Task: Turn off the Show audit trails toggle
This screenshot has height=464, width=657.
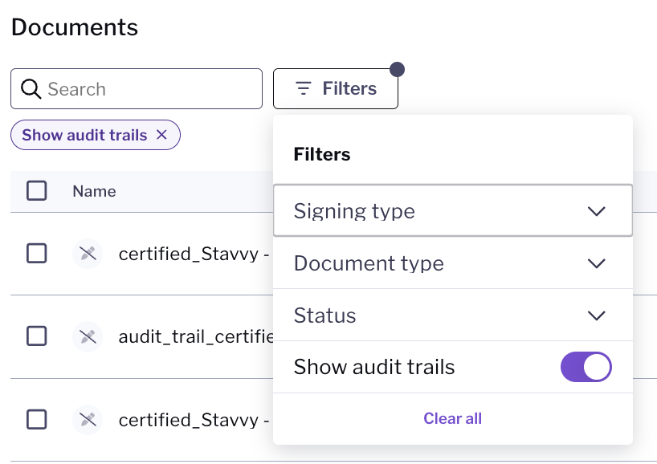Action: [x=586, y=367]
